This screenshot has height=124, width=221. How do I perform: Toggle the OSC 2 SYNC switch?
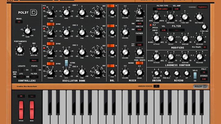(x=50, y=24)
